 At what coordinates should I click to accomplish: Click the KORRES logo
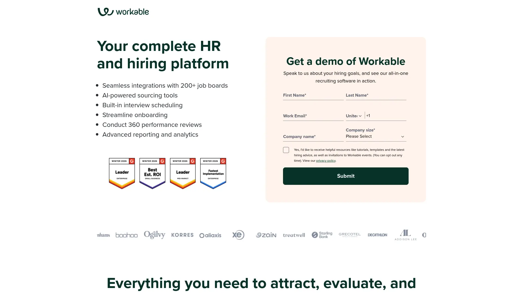tap(182, 235)
